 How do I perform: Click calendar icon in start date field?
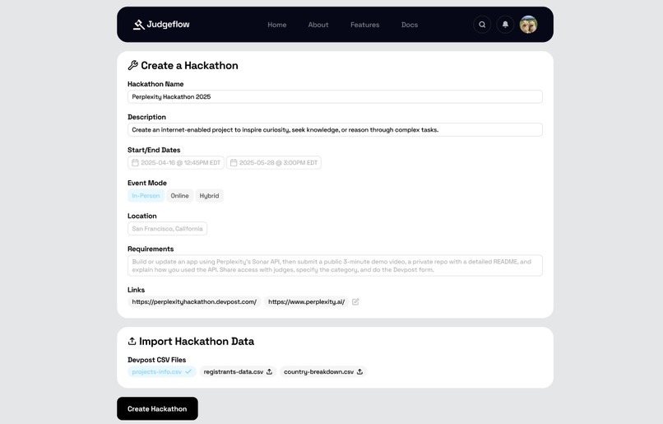point(135,162)
